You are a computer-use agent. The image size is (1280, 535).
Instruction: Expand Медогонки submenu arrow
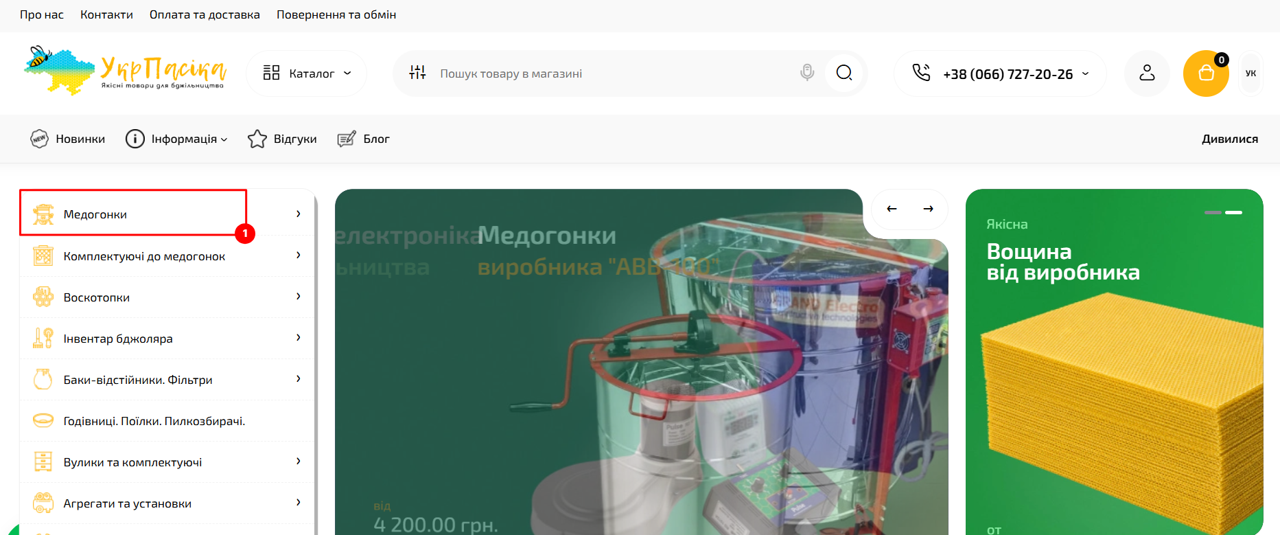click(298, 214)
